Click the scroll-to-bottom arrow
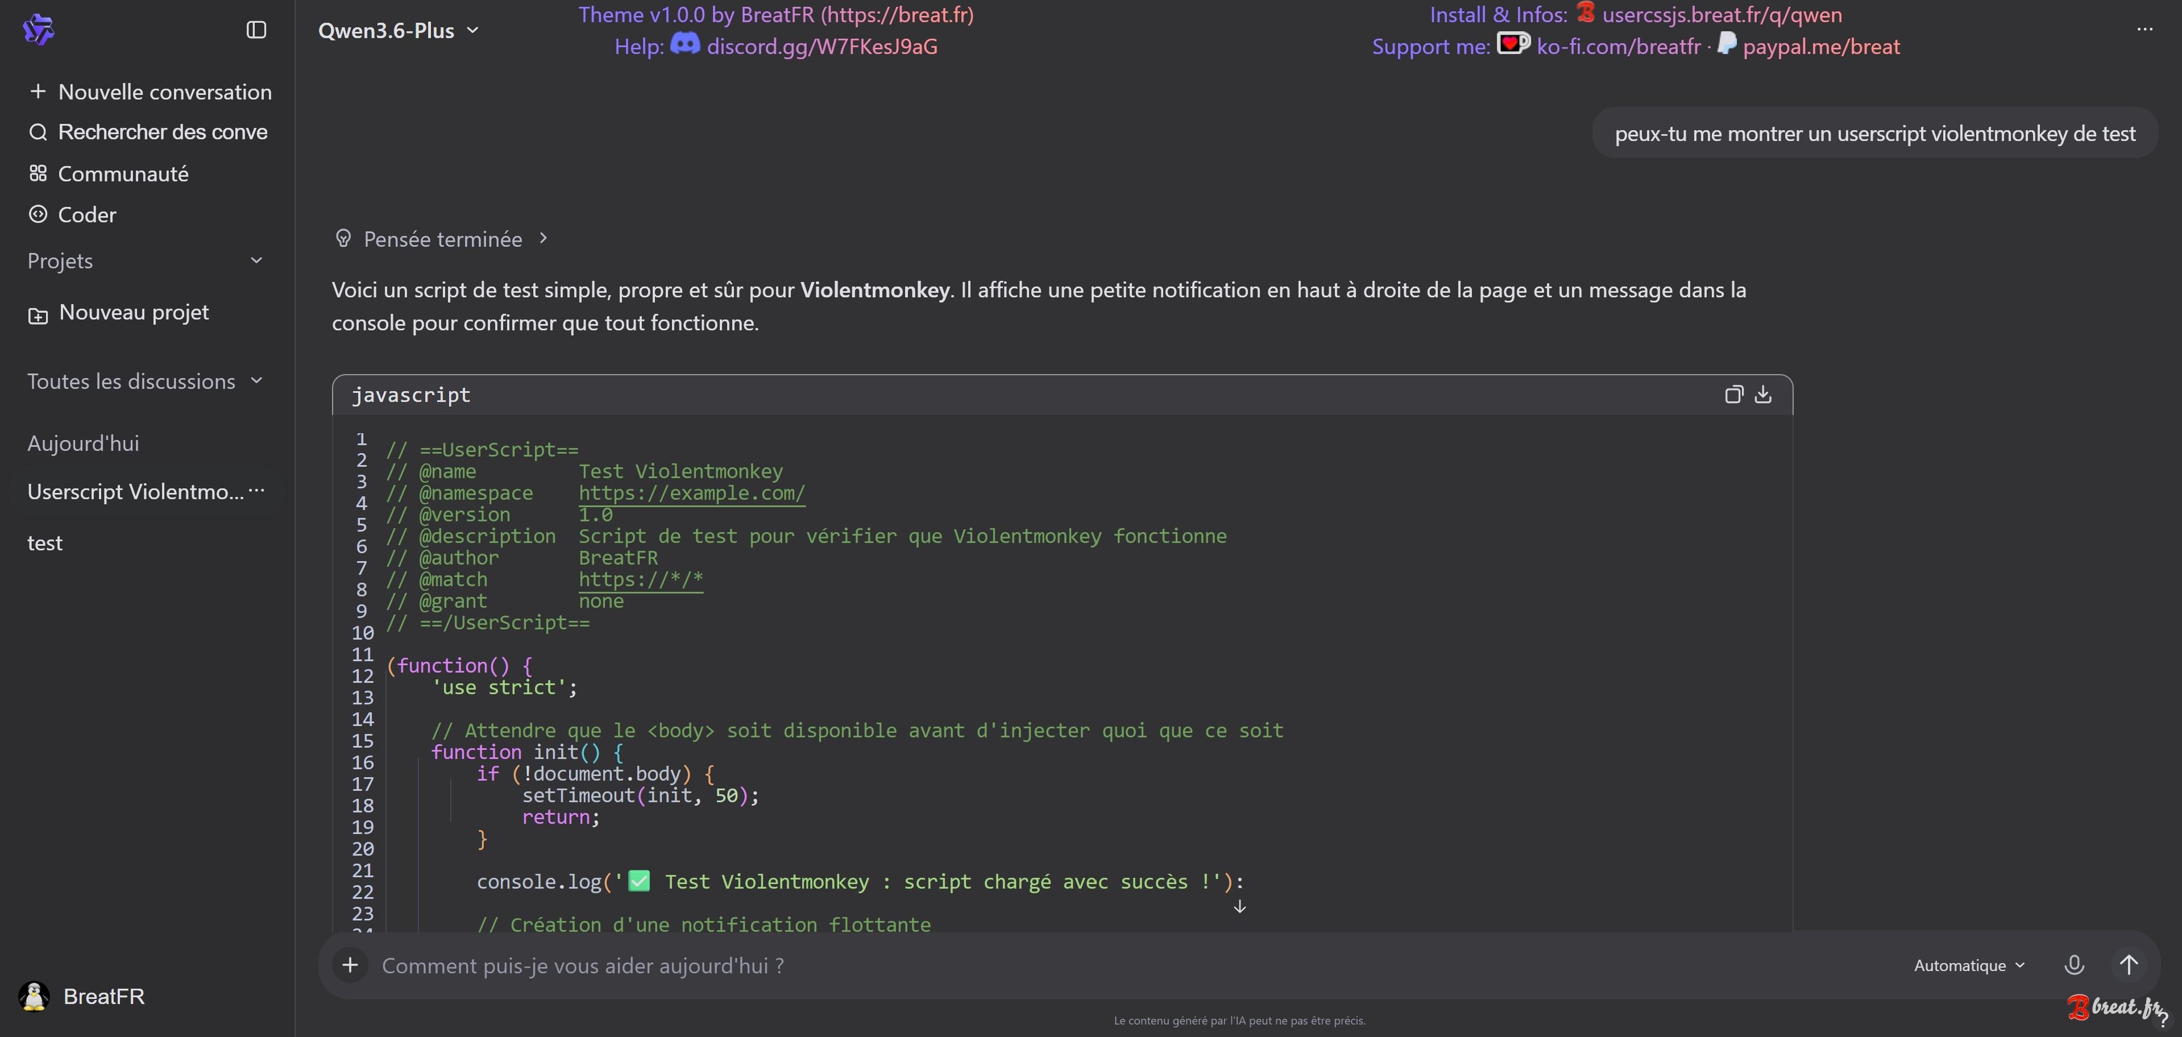The width and height of the screenshot is (2182, 1037). point(1239,907)
